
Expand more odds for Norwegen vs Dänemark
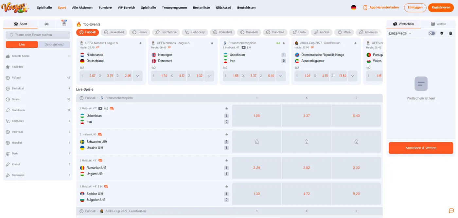coord(209,76)
